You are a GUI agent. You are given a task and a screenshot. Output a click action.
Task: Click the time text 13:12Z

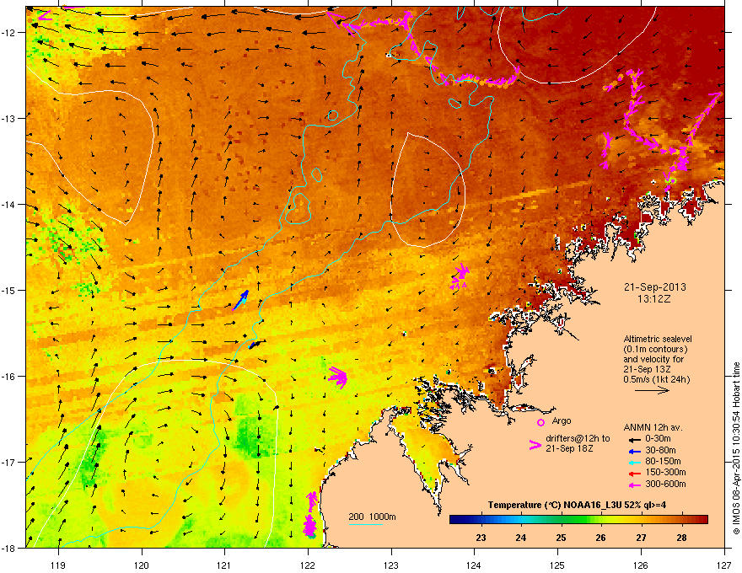654,299
